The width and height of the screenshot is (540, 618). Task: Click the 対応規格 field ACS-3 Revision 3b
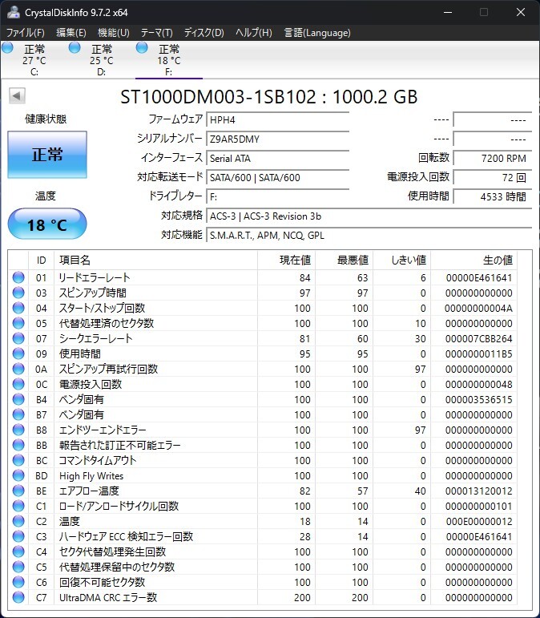(x=369, y=216)
